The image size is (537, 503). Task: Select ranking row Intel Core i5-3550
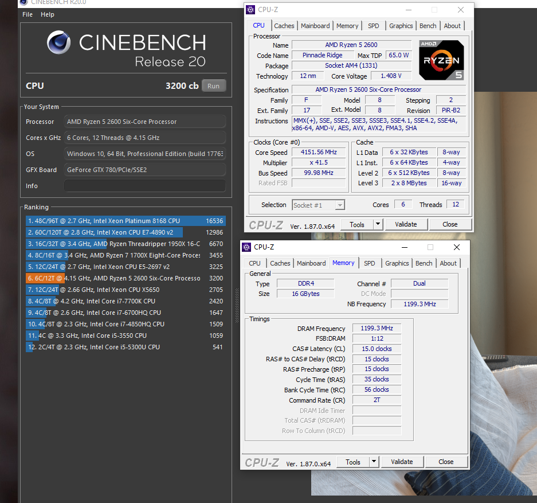click(x=126, y=336)
